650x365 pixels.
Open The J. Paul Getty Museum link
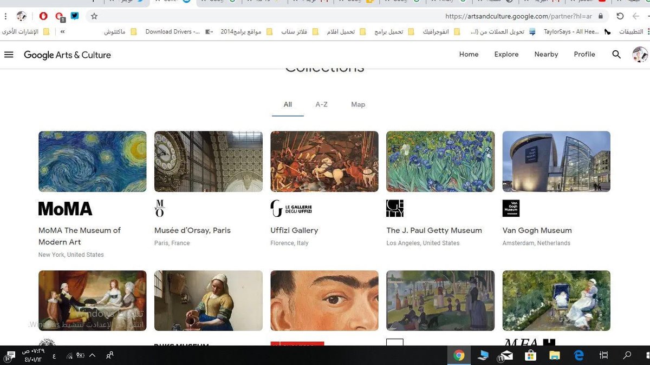coord(434,230)
